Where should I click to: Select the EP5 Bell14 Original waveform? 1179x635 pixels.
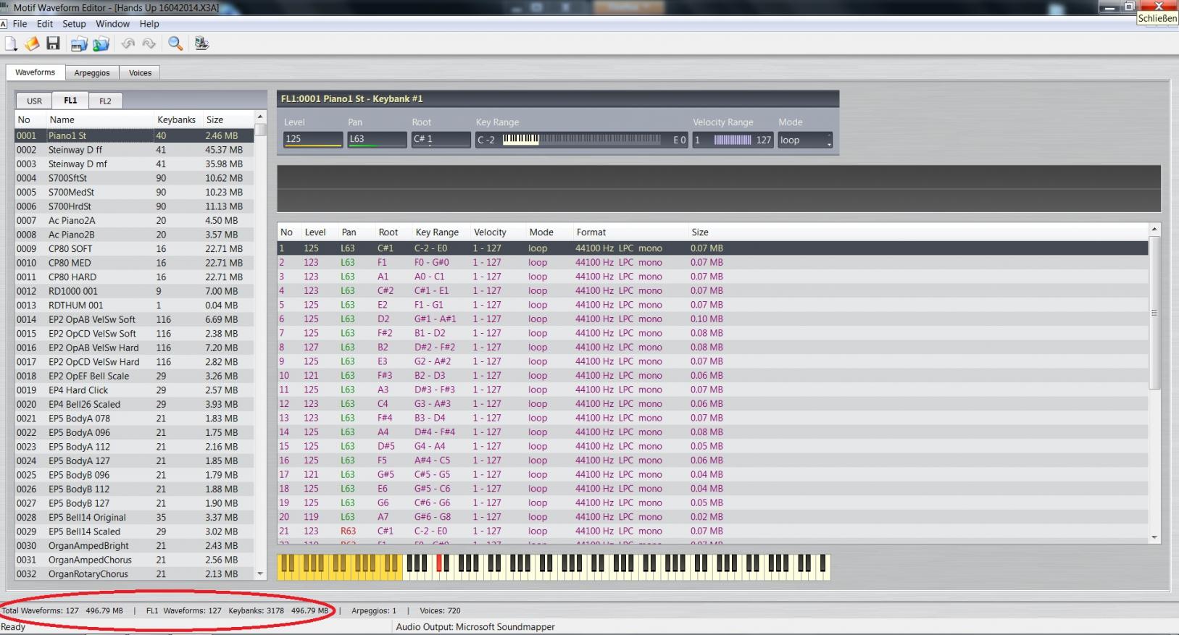click(x=135, y=517)
